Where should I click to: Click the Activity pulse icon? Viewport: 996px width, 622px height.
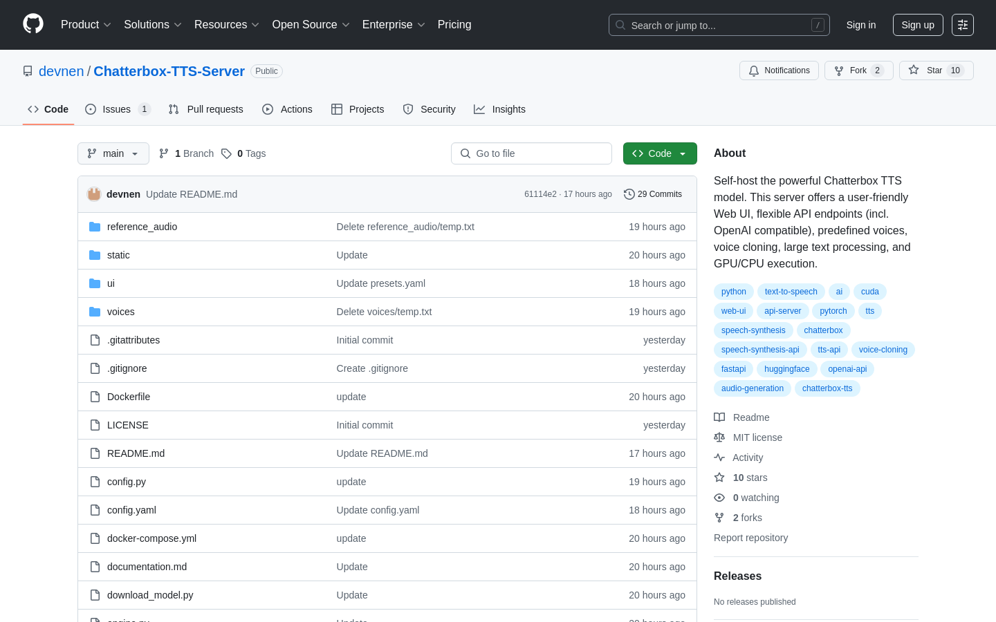(719, 458)
